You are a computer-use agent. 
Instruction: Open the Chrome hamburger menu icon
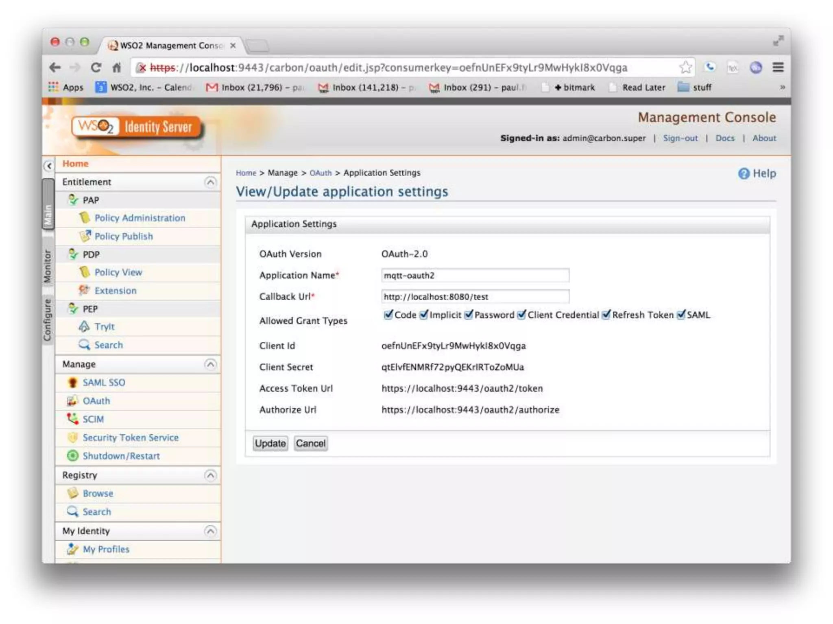point(778,67)
